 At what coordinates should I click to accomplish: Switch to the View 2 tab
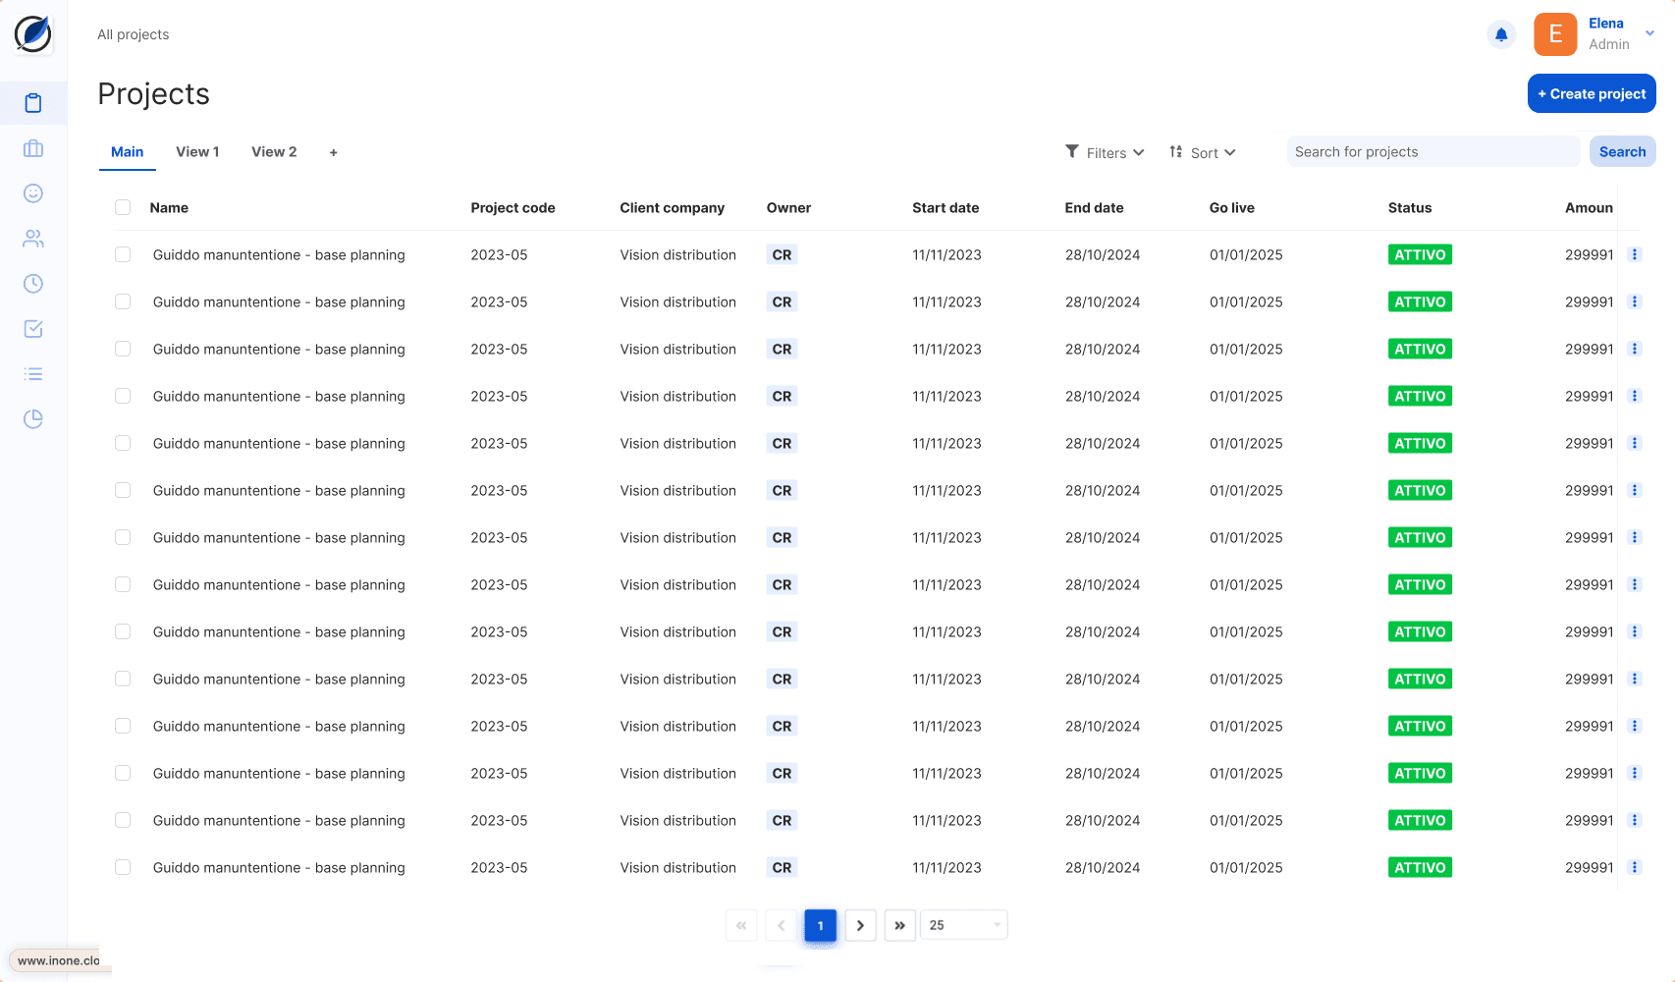point(274,152)
